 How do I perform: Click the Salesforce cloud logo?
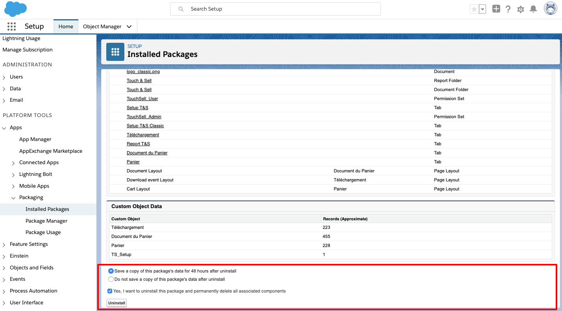pos(16,9)
